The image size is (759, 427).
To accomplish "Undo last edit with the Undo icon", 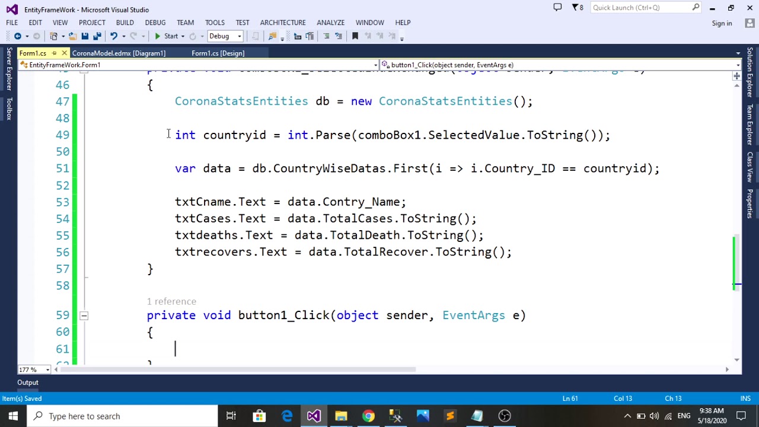I will [x=113, y=36].
